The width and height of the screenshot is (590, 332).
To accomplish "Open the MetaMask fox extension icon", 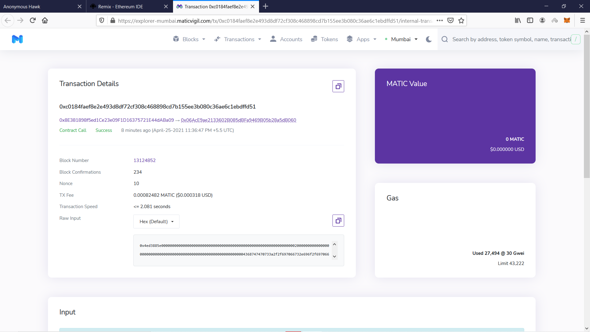I will point(567,20).
